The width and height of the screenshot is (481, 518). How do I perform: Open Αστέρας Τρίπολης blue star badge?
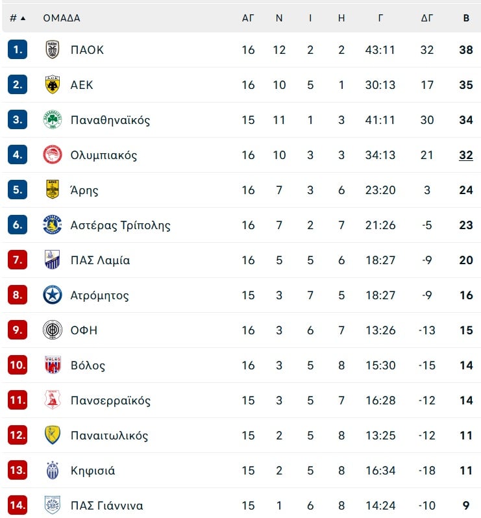53,225
